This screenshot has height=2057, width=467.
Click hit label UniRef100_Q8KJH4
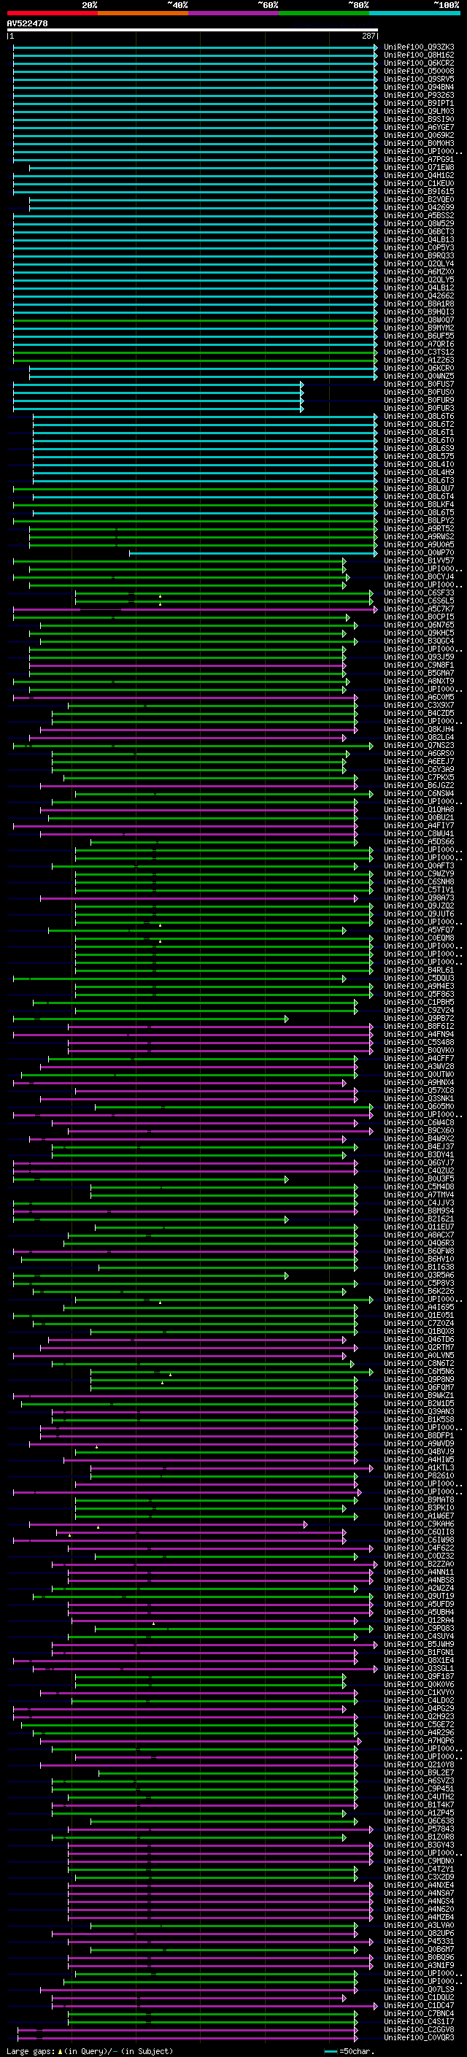[419, 729]
